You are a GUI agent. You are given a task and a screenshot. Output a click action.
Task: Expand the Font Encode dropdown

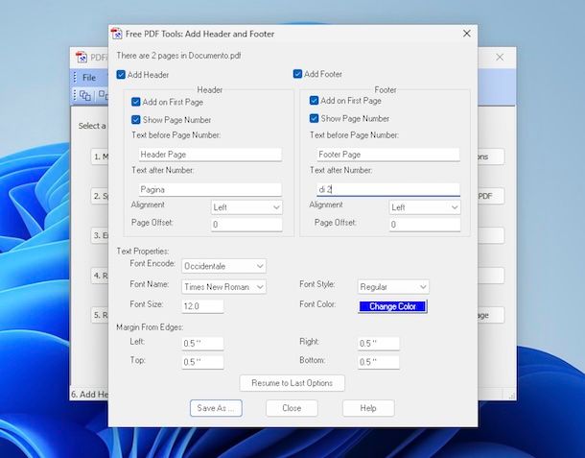pos(223,266)
